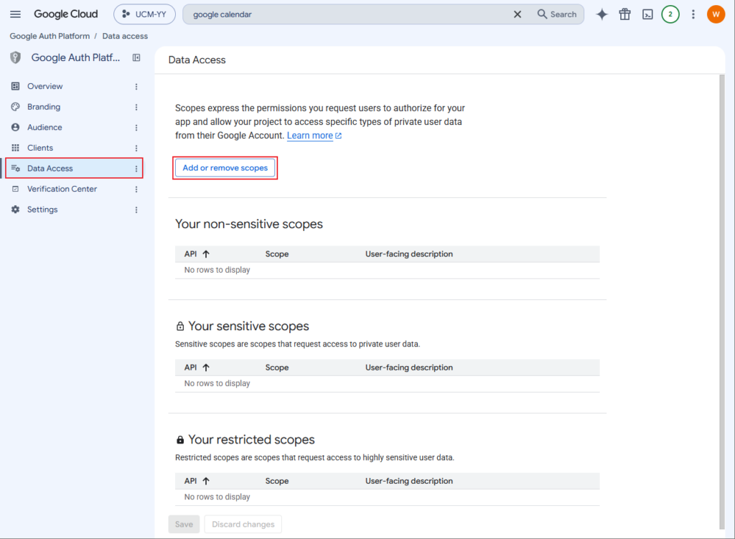Open the UCM-YY project picker
This screenshot has height=539, width=735.
144,14
